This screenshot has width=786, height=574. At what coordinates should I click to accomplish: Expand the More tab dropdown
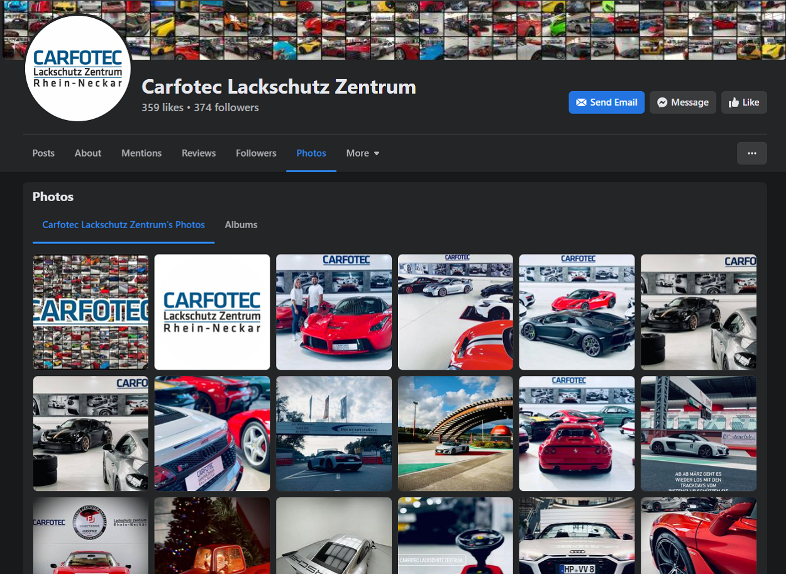(363, 153)
